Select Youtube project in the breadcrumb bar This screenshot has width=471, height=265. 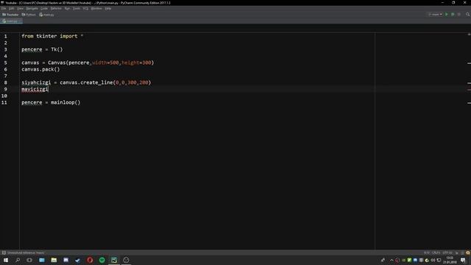click(x=10, y=15)
